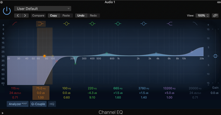
Task: Click the teal +1.5 dB gain value
Action: [x=118, y=93]
